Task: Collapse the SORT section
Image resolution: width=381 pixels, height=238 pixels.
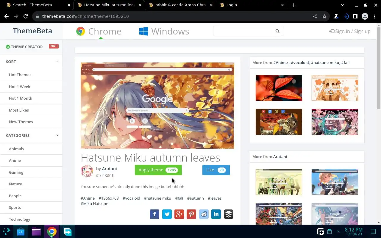Action: pos(57,62)
